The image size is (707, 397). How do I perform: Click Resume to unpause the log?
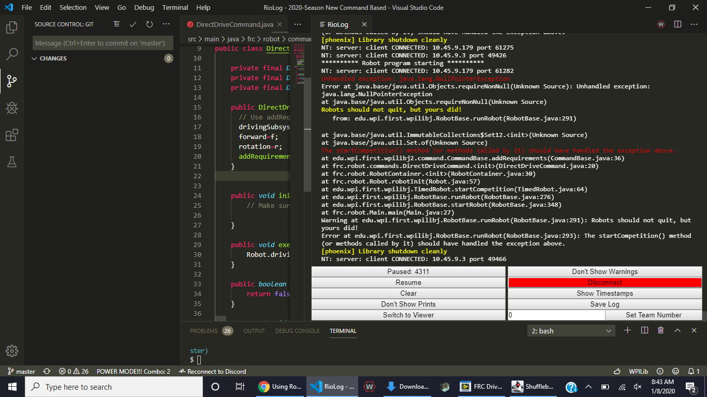tap(408, 282)
